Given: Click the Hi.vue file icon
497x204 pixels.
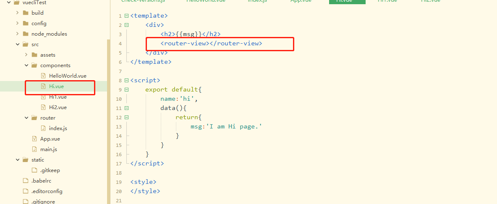Looking at the screenshot, I should click(x=43, y=86).
